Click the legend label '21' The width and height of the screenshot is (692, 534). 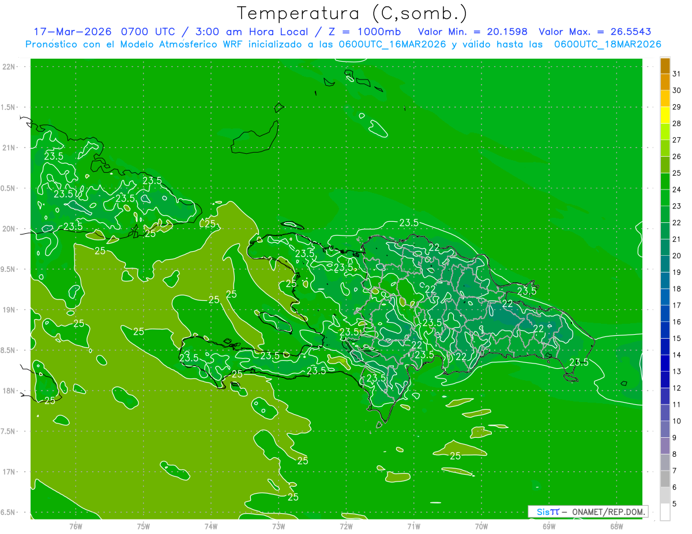pyautogui.click(x=677, y=239)
